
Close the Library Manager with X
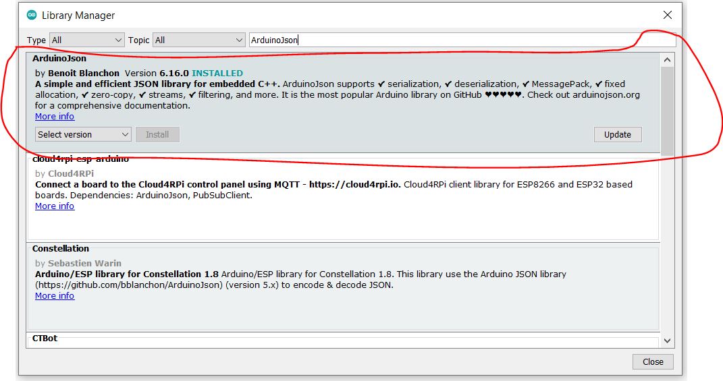[x=667, y=15]
